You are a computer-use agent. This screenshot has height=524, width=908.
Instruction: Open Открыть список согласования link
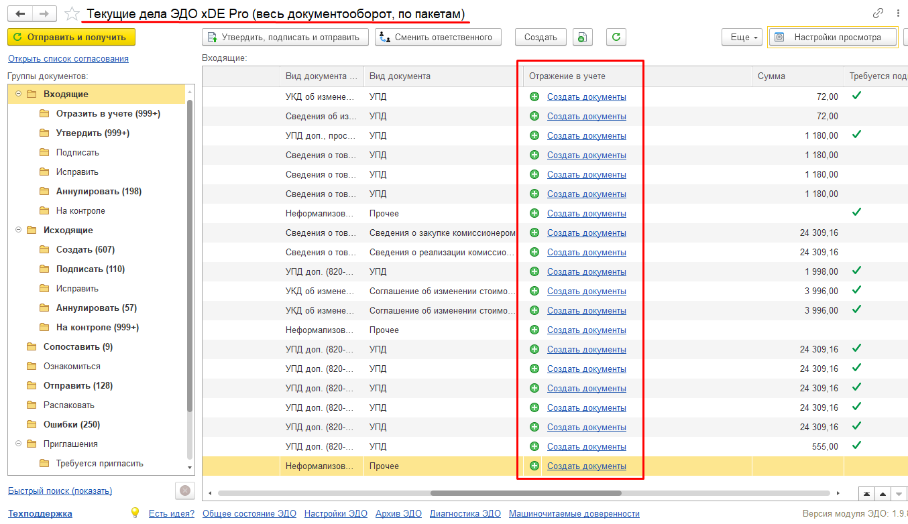68,58
